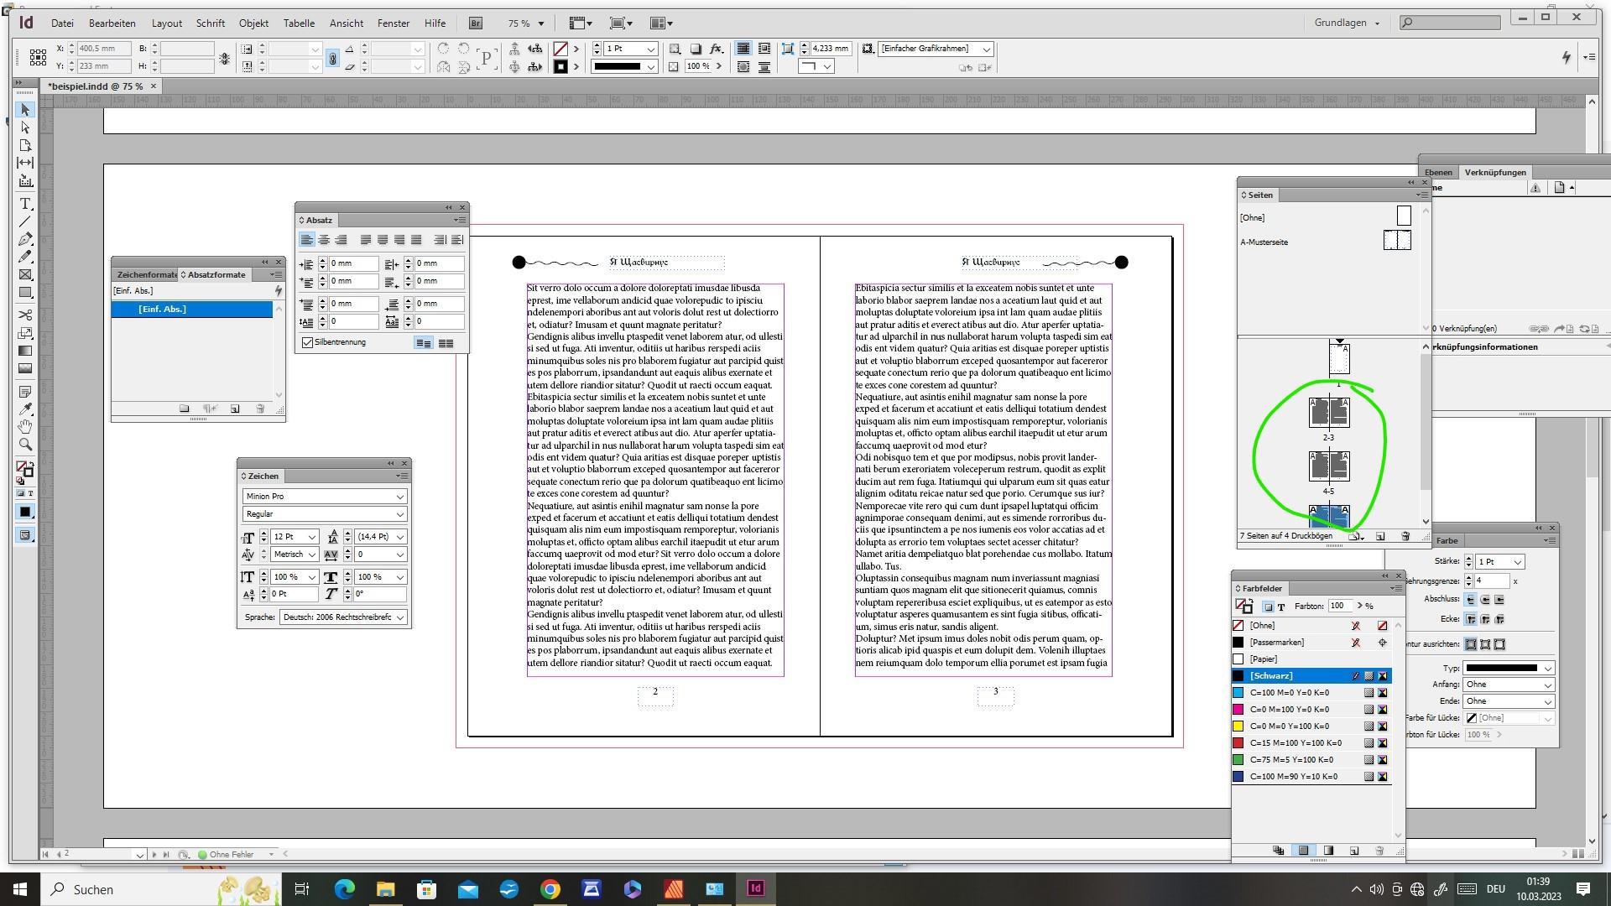Open the Minion Pro font family dropdown

click(x=399, y=497)
